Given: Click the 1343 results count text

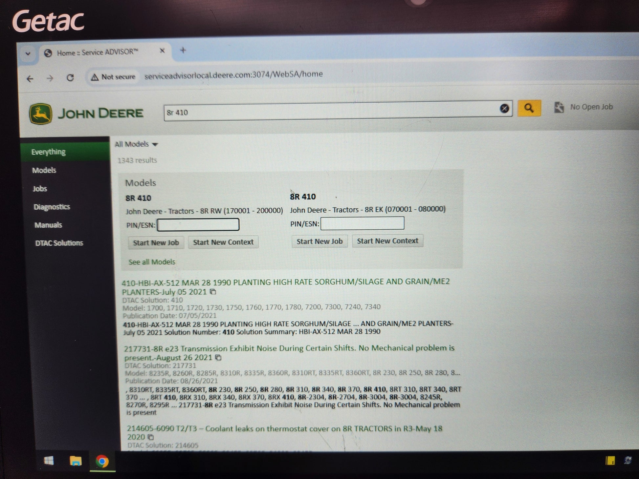Looking at the screenshot, I should coord(137,160).
